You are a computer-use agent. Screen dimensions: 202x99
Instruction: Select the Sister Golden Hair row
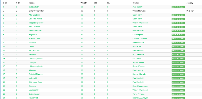click(x=101, y=11)
